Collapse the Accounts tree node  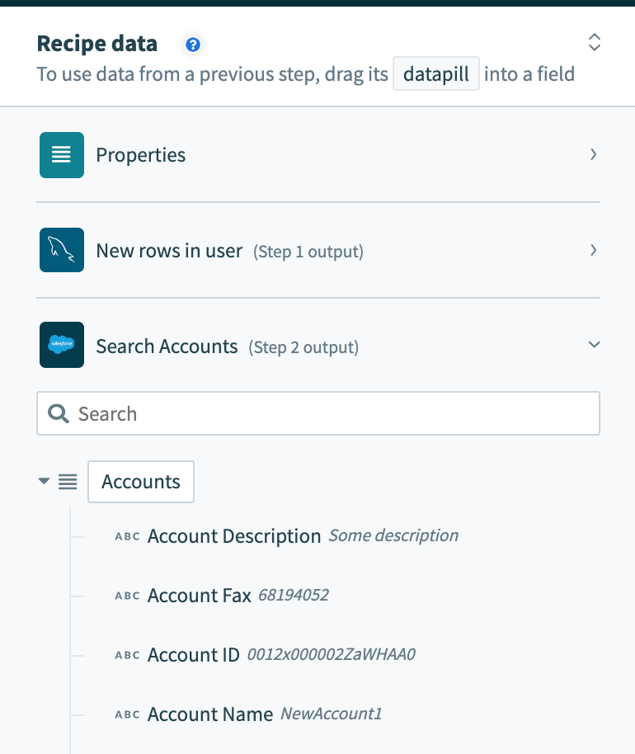[44, 482]
